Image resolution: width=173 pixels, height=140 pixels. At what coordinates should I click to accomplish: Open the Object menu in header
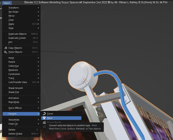[7, 3]
